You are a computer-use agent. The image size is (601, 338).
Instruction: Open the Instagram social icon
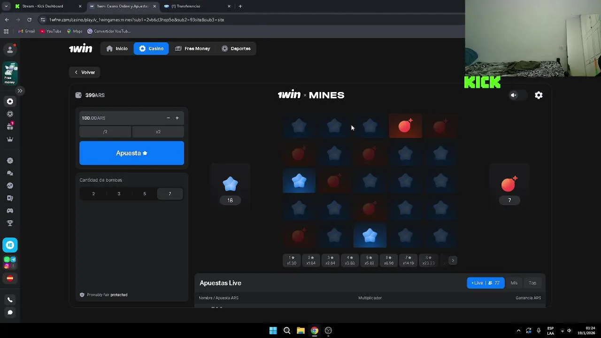(x=7, y=266)
